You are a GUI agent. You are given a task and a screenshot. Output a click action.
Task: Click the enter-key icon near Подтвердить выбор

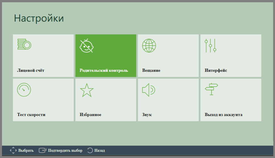[43, 150]
